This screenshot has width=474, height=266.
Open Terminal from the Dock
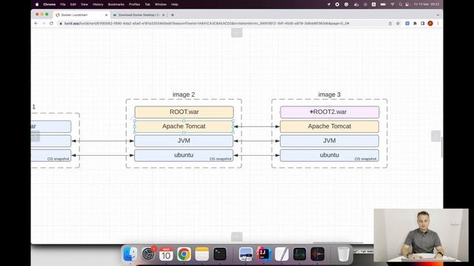tap(220, 254)
